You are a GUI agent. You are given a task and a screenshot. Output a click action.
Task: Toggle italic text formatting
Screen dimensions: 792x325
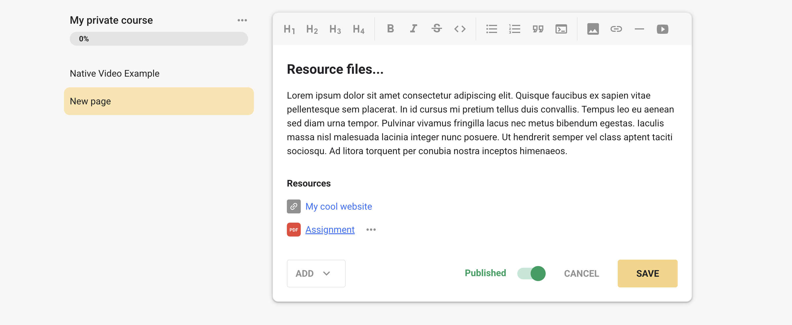(x=414, y=29)
